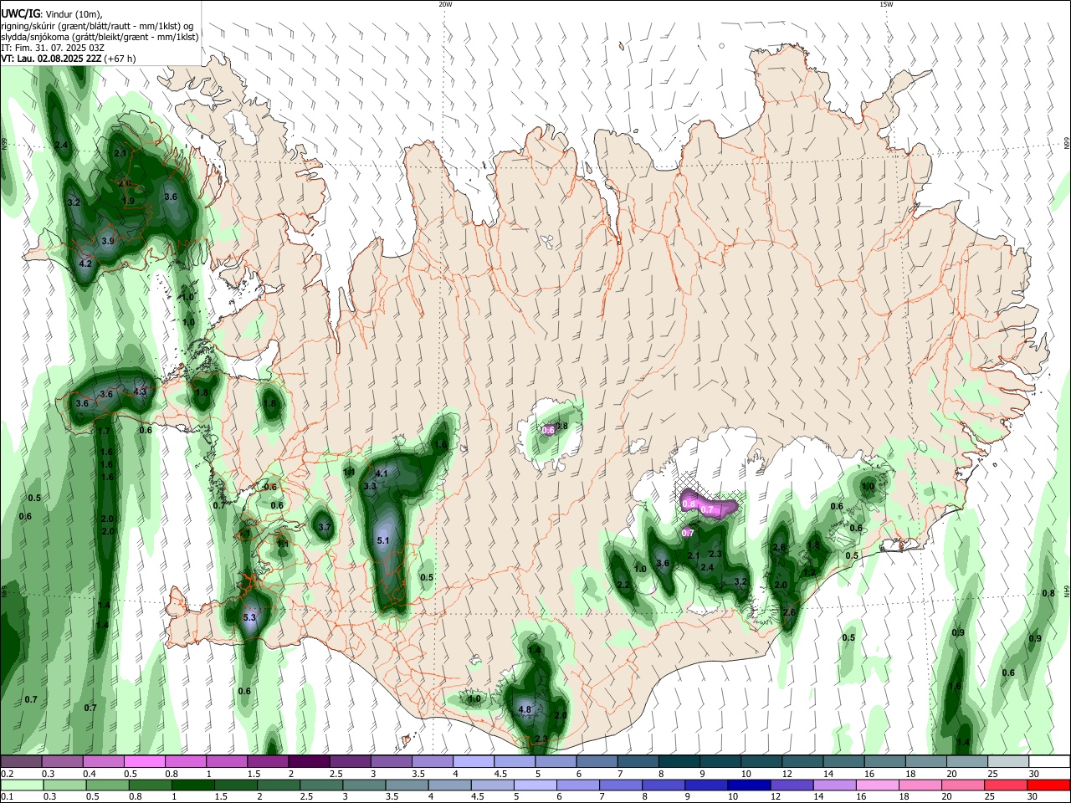1071x803 pixels.
Task: Click the 4.2 value in the Westfjords
Action: tap(85, 263)
